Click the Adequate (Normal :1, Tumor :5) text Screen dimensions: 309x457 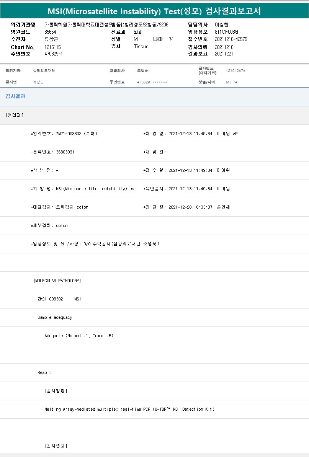[79, 336]
